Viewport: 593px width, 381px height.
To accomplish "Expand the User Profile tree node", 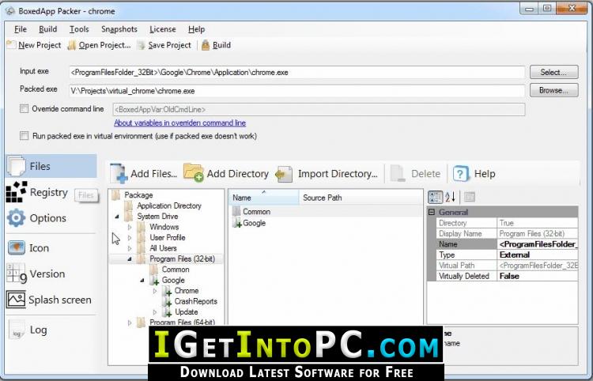I will click(130, 238).
